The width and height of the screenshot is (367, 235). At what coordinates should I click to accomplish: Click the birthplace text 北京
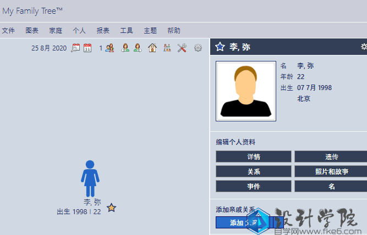point(304,99)
